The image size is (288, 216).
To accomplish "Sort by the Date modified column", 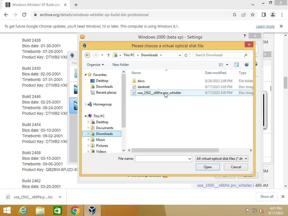I will [215, 73].
